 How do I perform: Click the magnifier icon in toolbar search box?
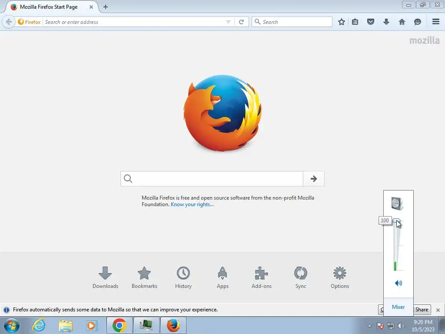(x=257, y=22)
